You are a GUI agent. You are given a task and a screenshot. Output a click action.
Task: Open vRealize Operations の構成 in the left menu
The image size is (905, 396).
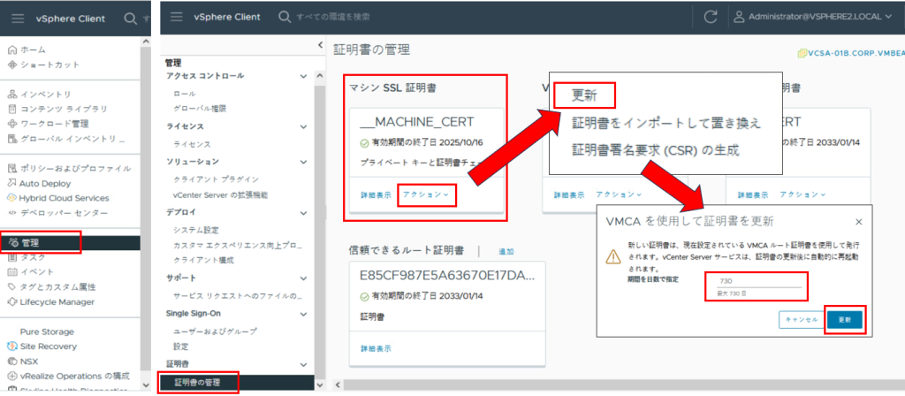69,376
